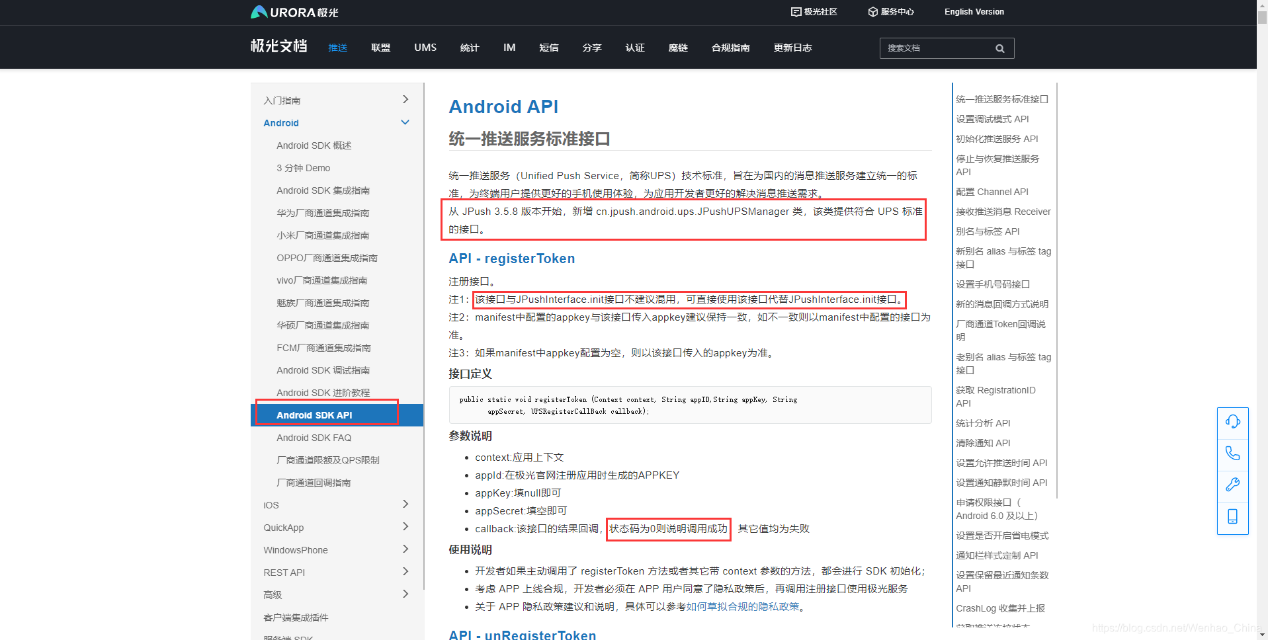Open Android SDK 调试指南

[x=323, y=370]
